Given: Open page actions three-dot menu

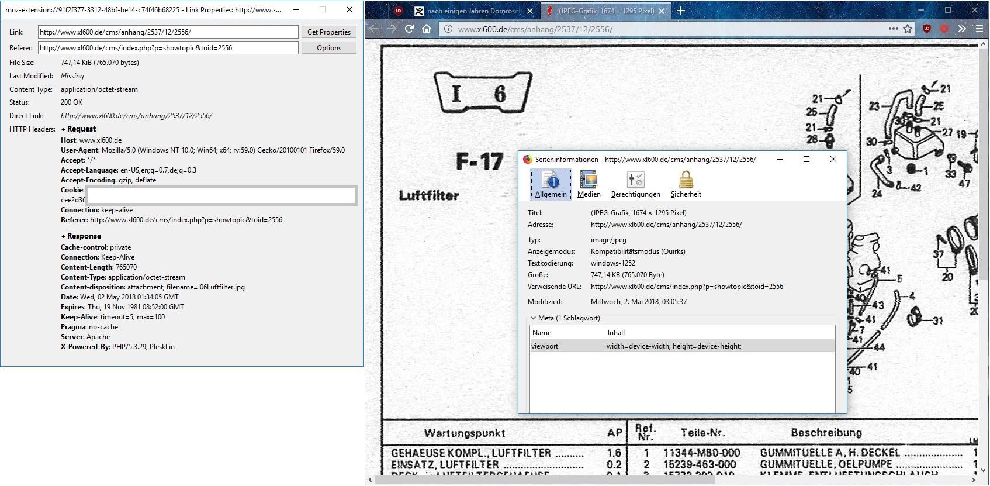Looking at the screenshot, I should coord(893,29).
